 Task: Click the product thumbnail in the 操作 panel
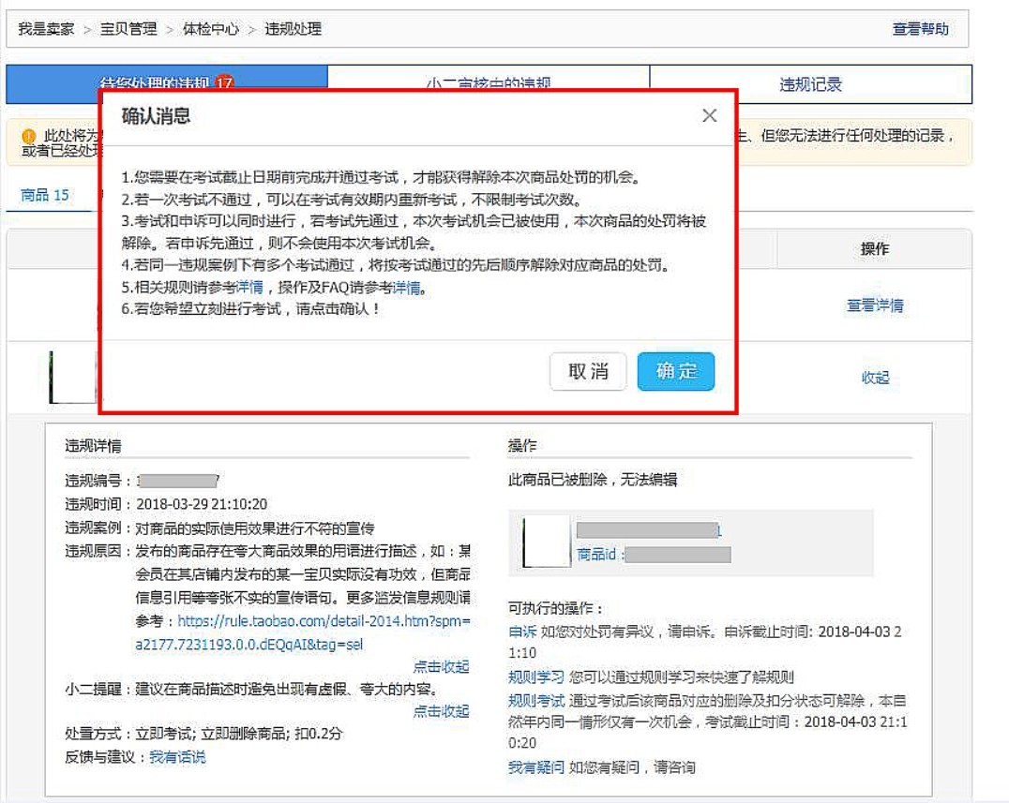pos(546,542)
